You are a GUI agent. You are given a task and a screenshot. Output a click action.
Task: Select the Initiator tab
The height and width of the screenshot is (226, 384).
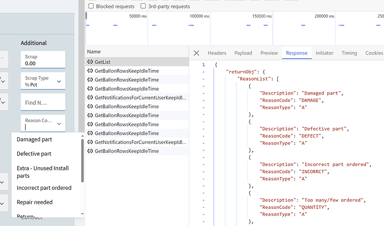[x=324, y=53]
